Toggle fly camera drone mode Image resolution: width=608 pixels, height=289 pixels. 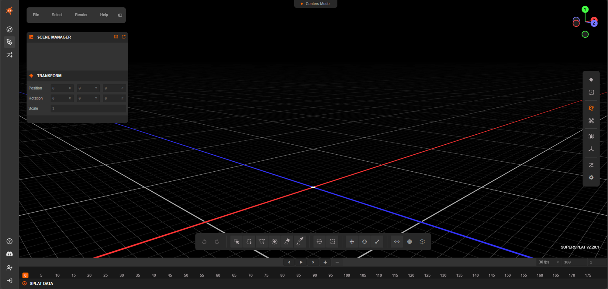(x=591, y=121)
